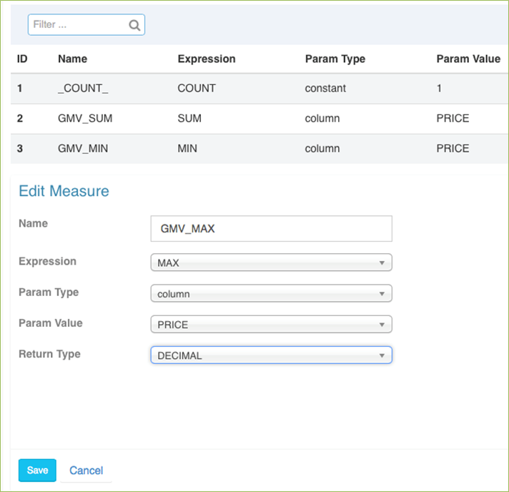Screen dimensions: 509x492
Task: Click the COUNT expression cell
Action: pyautogui.click(x=197, y=89)
